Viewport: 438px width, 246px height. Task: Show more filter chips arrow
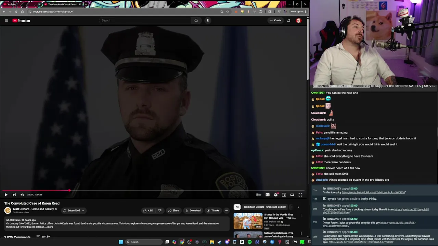pos(298,207)
